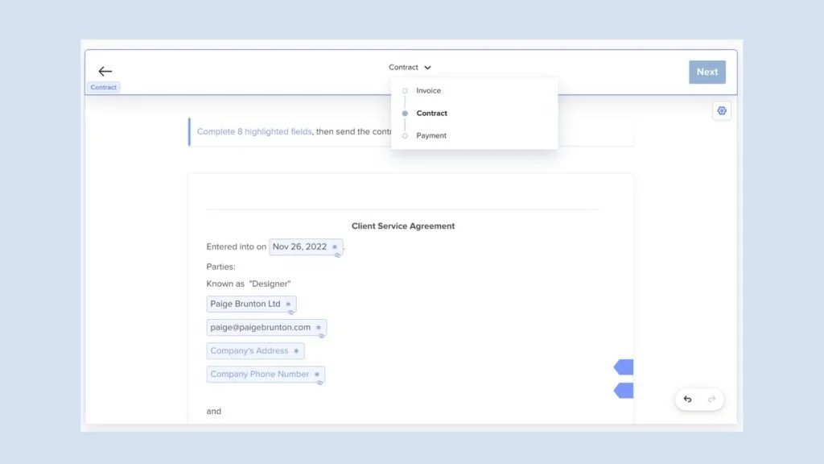Click the asterisk marker inside the date field

tap(335, 247)
